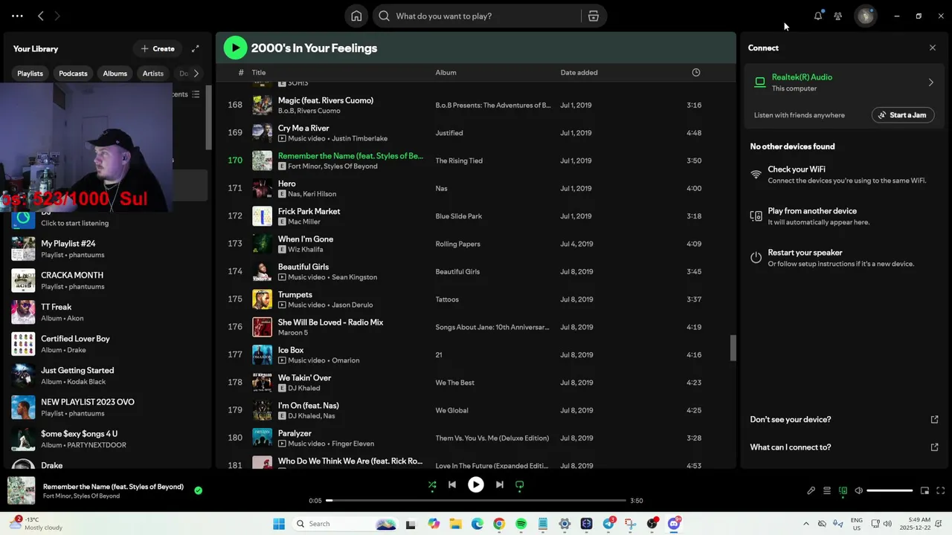This screenshot has height=535, width=952.
Task: Open the mini player
Action: point(924,490)
